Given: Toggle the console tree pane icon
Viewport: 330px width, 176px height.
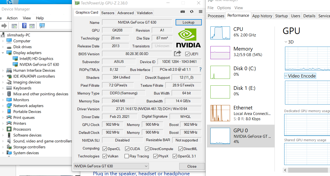Looking at the screenshot, I should click(14, 26).
